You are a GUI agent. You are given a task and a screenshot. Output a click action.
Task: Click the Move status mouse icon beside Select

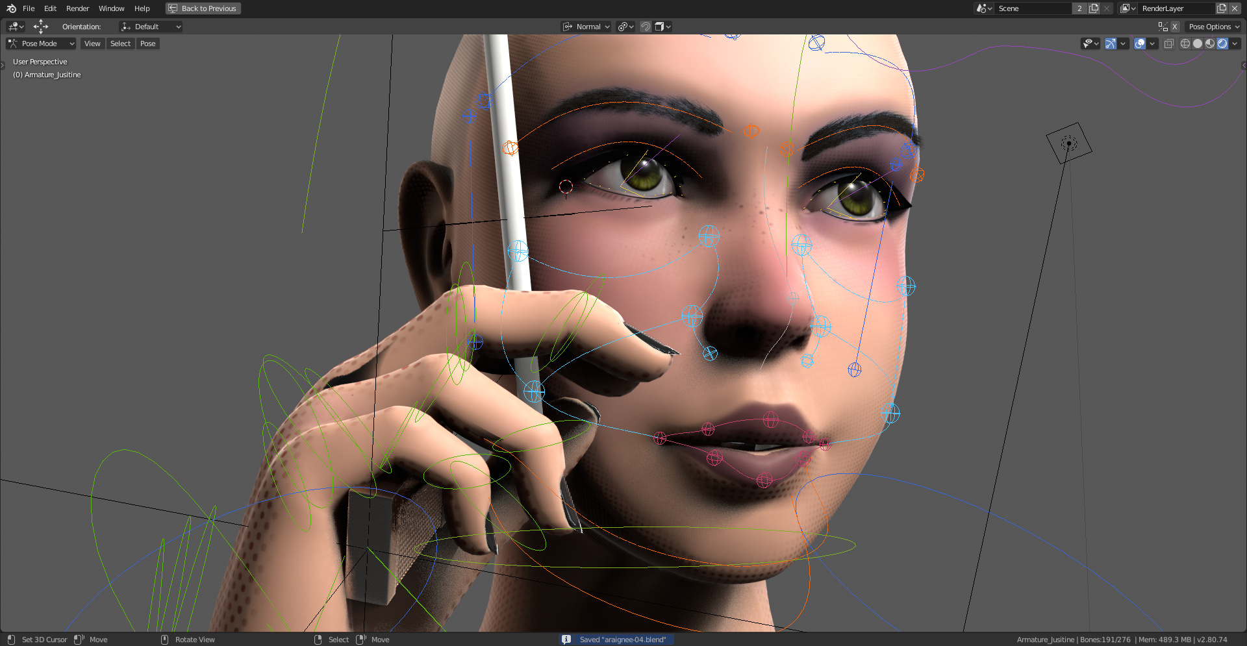361,640
